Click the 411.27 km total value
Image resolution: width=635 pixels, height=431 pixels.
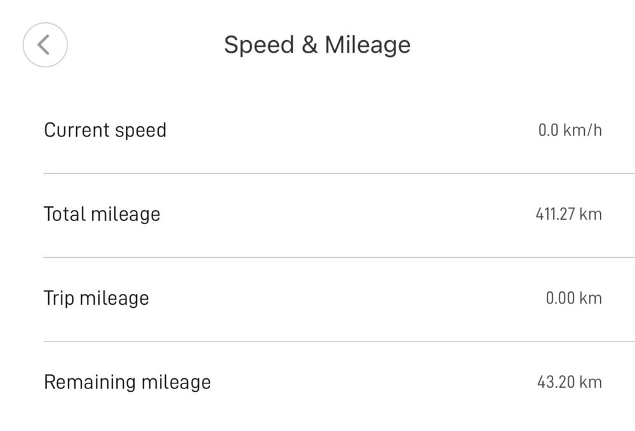point(568,214)
